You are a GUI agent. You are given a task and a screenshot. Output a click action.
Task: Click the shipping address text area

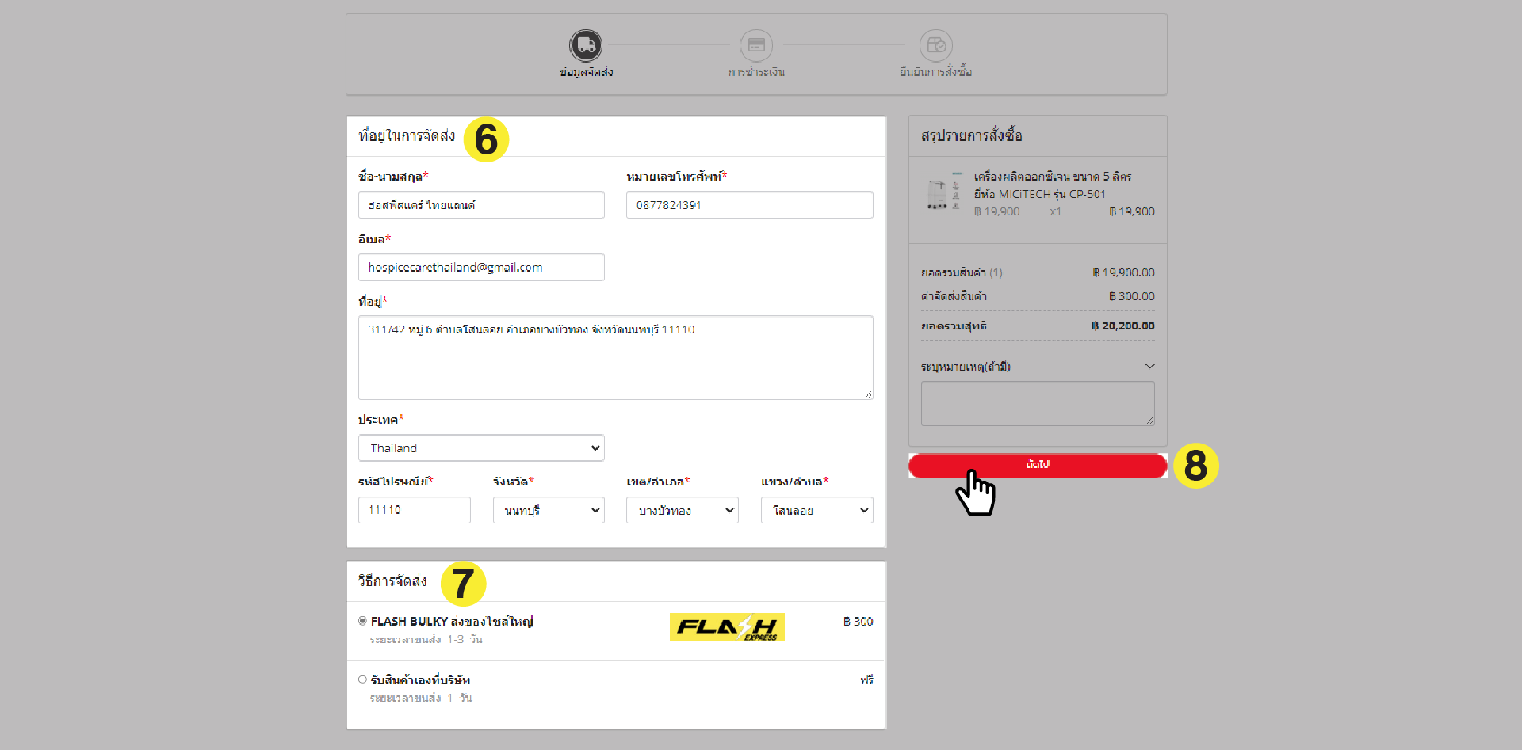click(615, 358)
